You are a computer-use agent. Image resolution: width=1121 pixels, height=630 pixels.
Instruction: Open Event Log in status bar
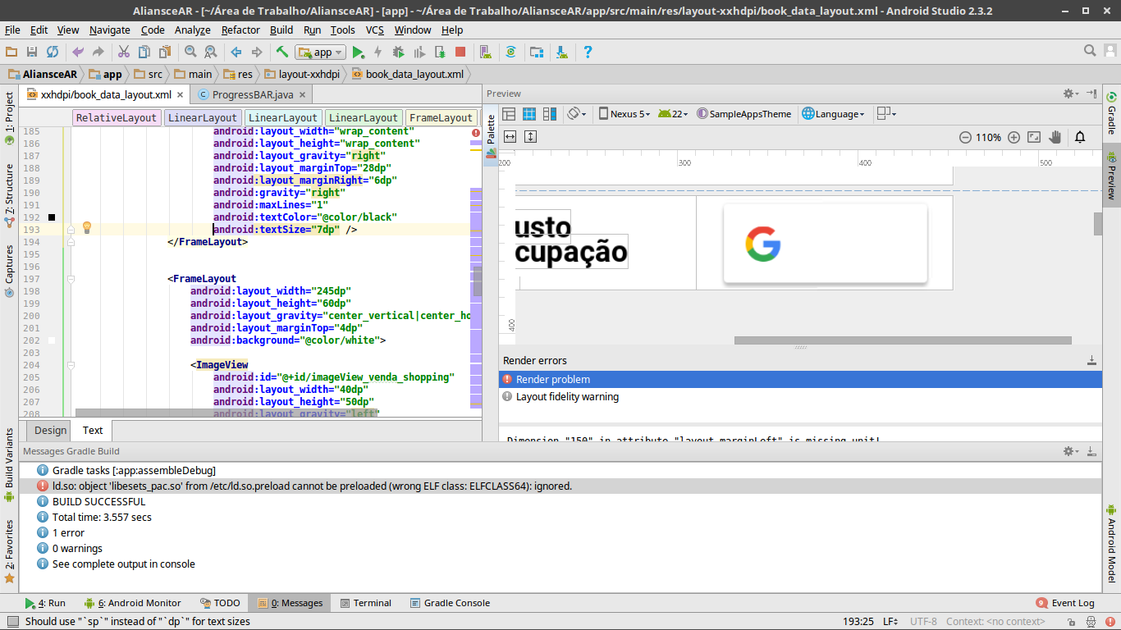click(x=1065, y=603)
